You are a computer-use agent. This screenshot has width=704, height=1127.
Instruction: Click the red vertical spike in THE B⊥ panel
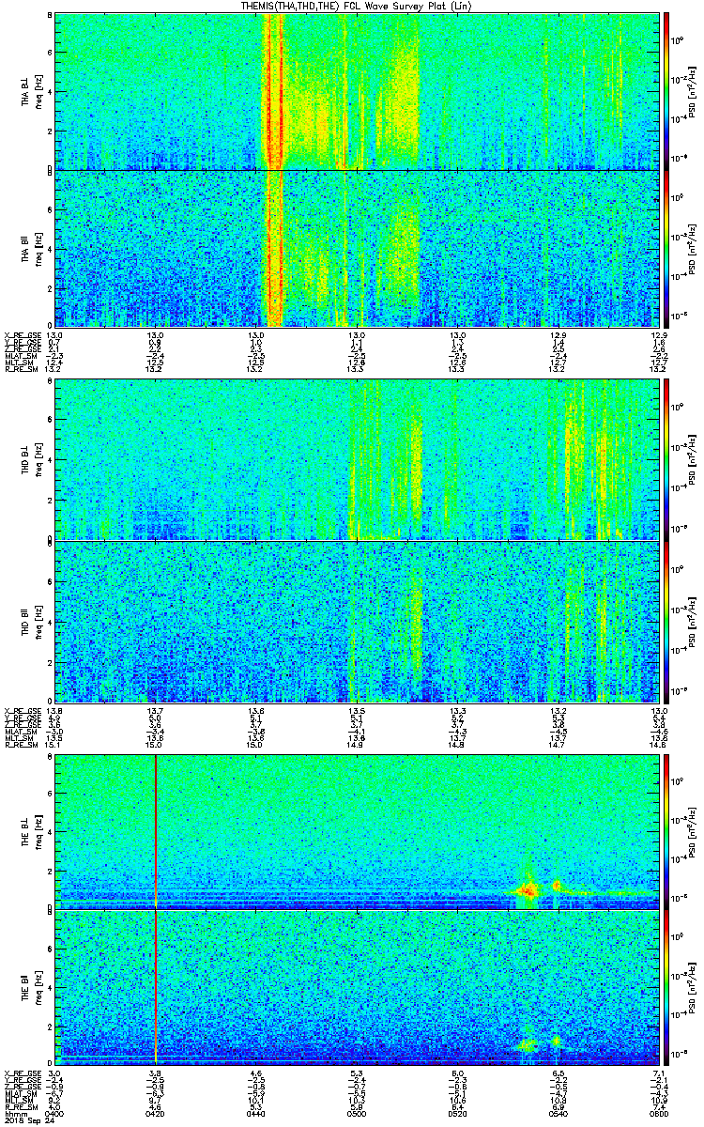coord(156,830)
